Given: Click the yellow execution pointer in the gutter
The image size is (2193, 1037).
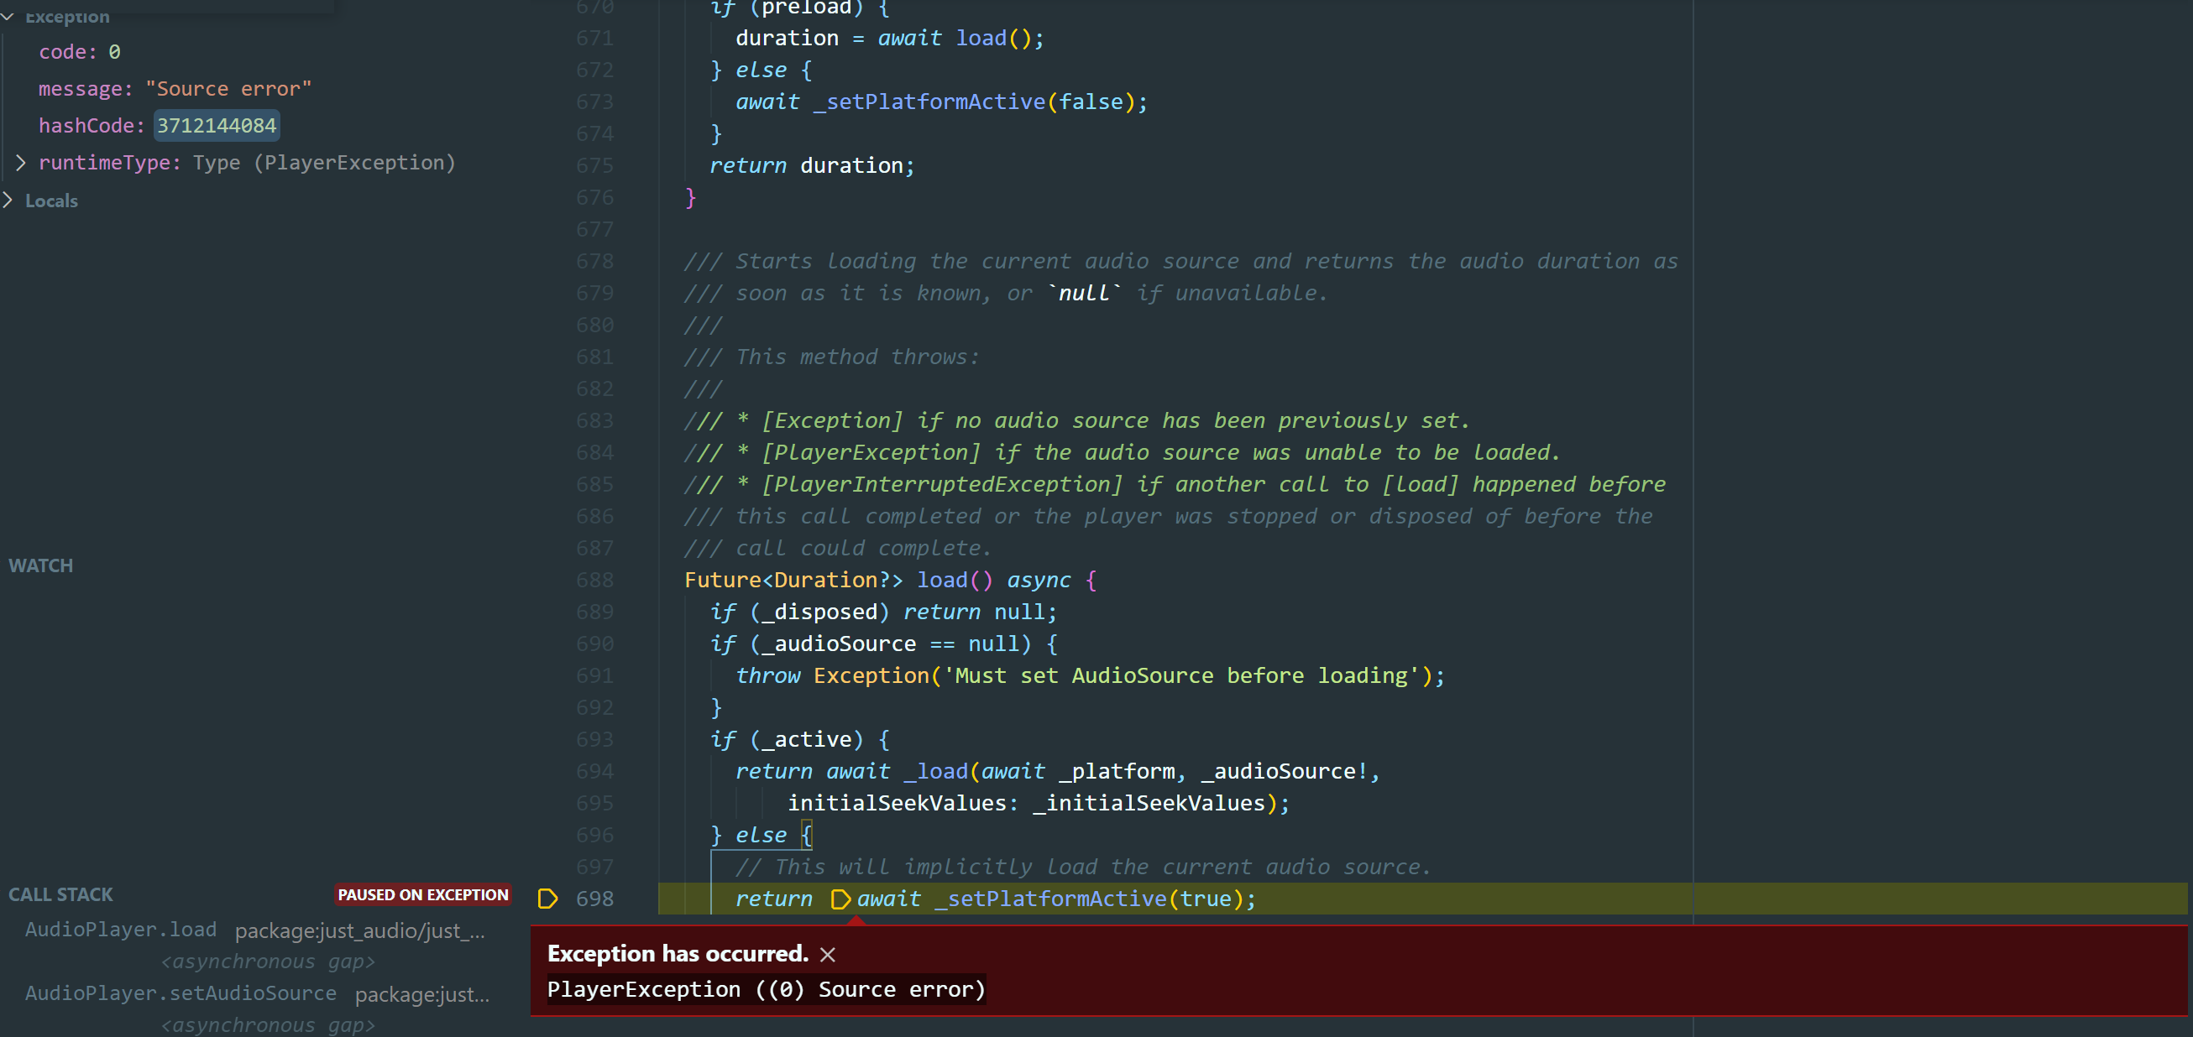Looking at the screenshot, I should pos(548,898).
